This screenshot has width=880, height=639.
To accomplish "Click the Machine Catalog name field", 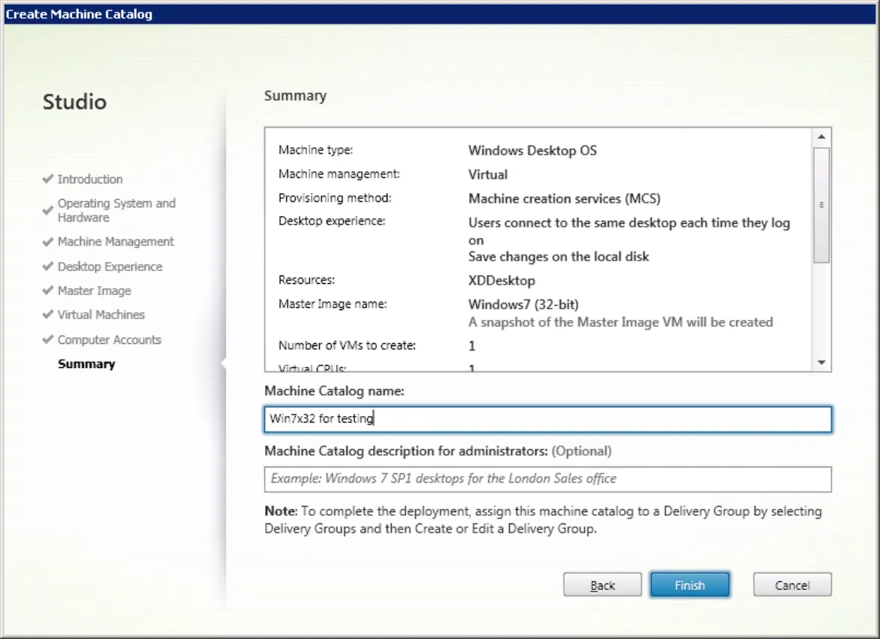I will click(548, 419).
